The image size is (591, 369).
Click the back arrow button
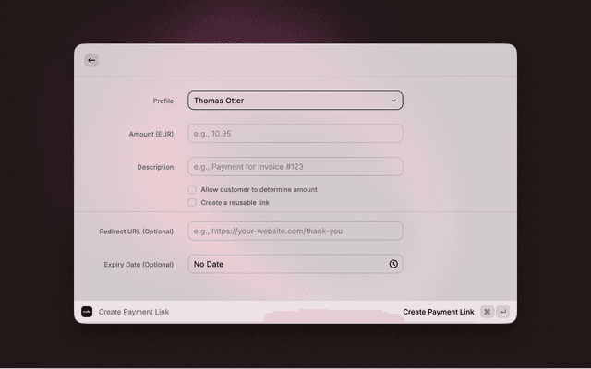91,60
